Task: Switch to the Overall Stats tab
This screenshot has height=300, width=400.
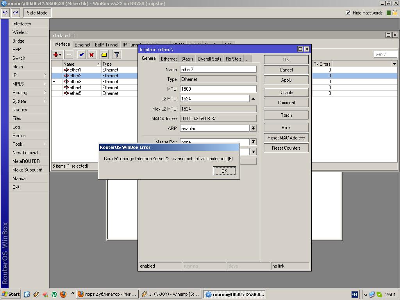Action: click(209, 59)
